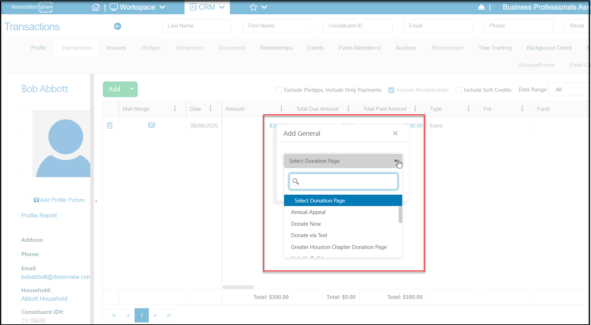Expand the Workspace chevron menu
The width and height of the screenshot is (591, 325).
pos(162,7)
